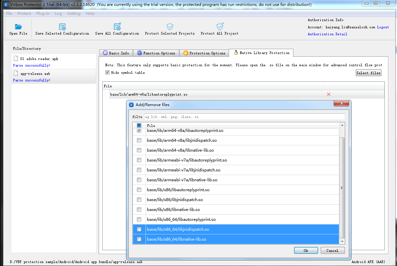Click row text base/lib/x86/libjnidispatch.so

(x=175, y=200)
